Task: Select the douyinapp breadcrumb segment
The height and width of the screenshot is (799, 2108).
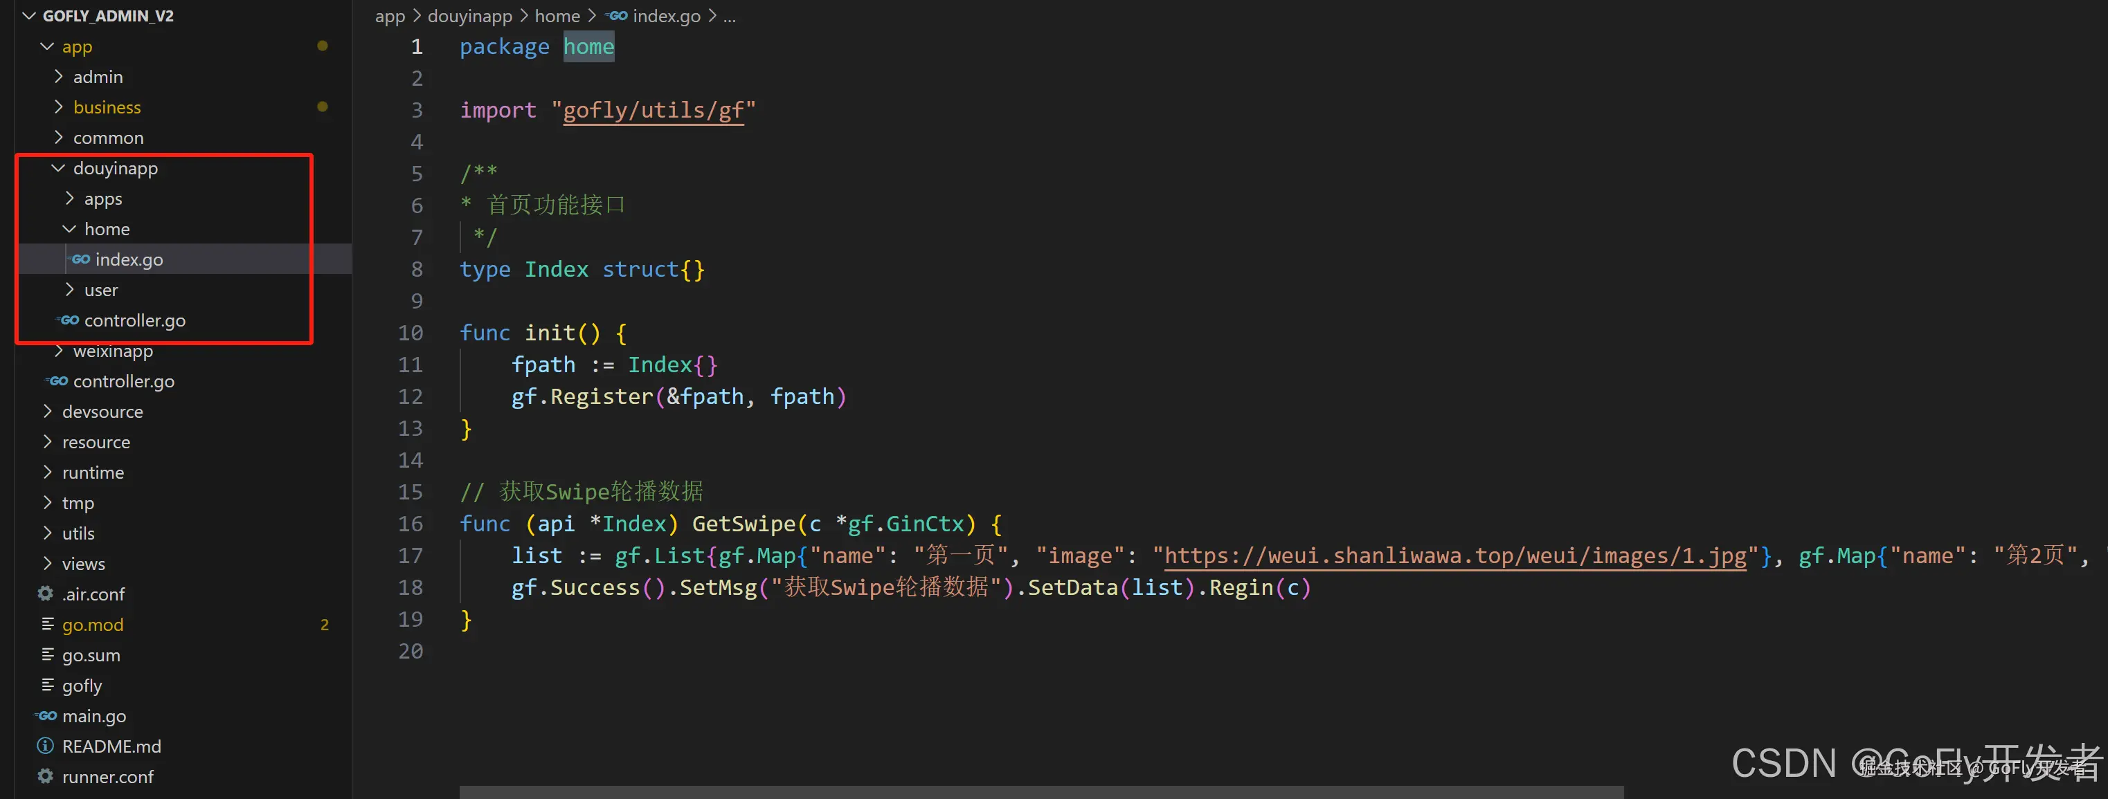Action: point(470,15)
